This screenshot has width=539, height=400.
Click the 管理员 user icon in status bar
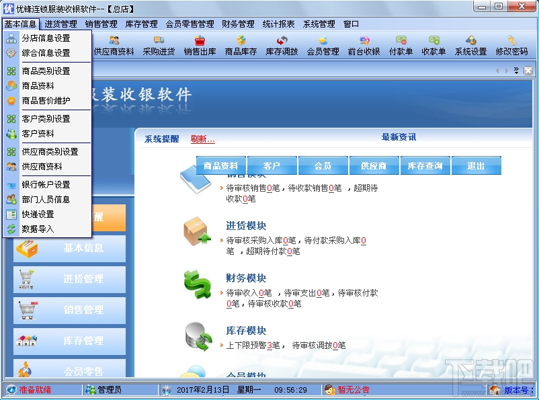91,390
